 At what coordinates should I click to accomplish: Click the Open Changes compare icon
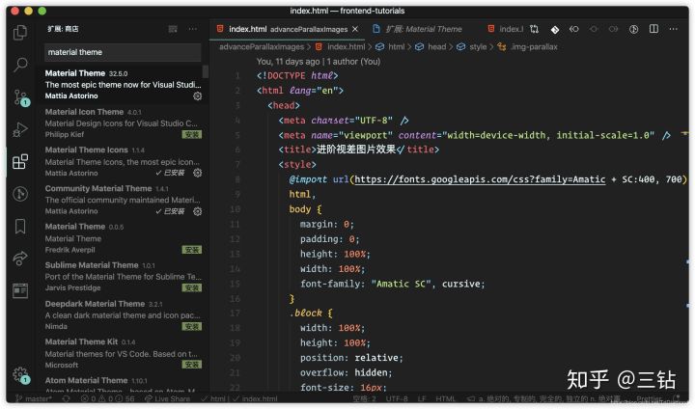534,29
